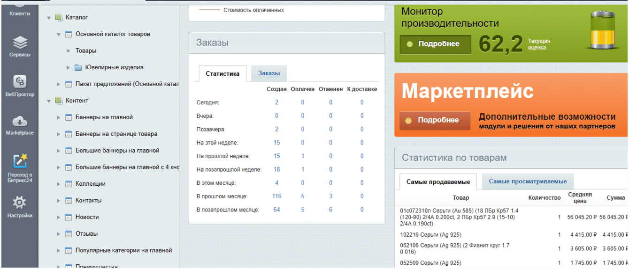
Task: Switch to the Заказы tab
Action: tap(269, 73)
